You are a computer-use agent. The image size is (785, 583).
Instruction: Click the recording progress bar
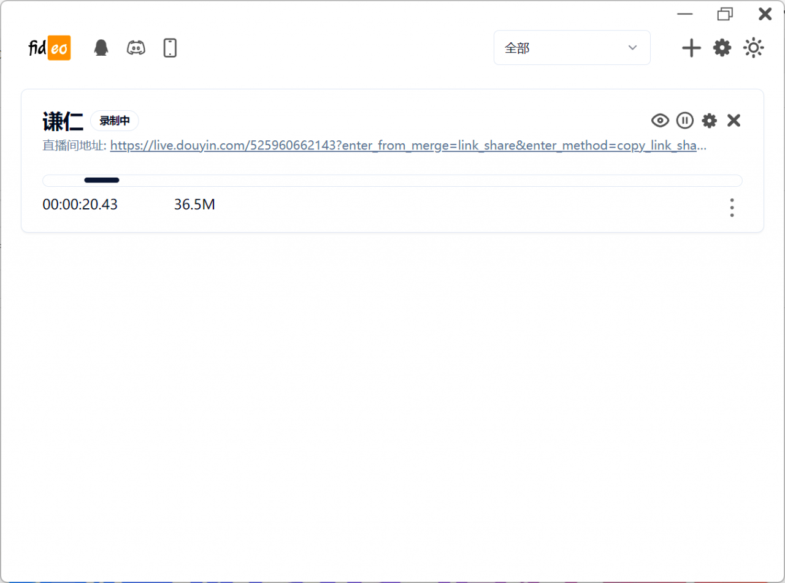392,180
